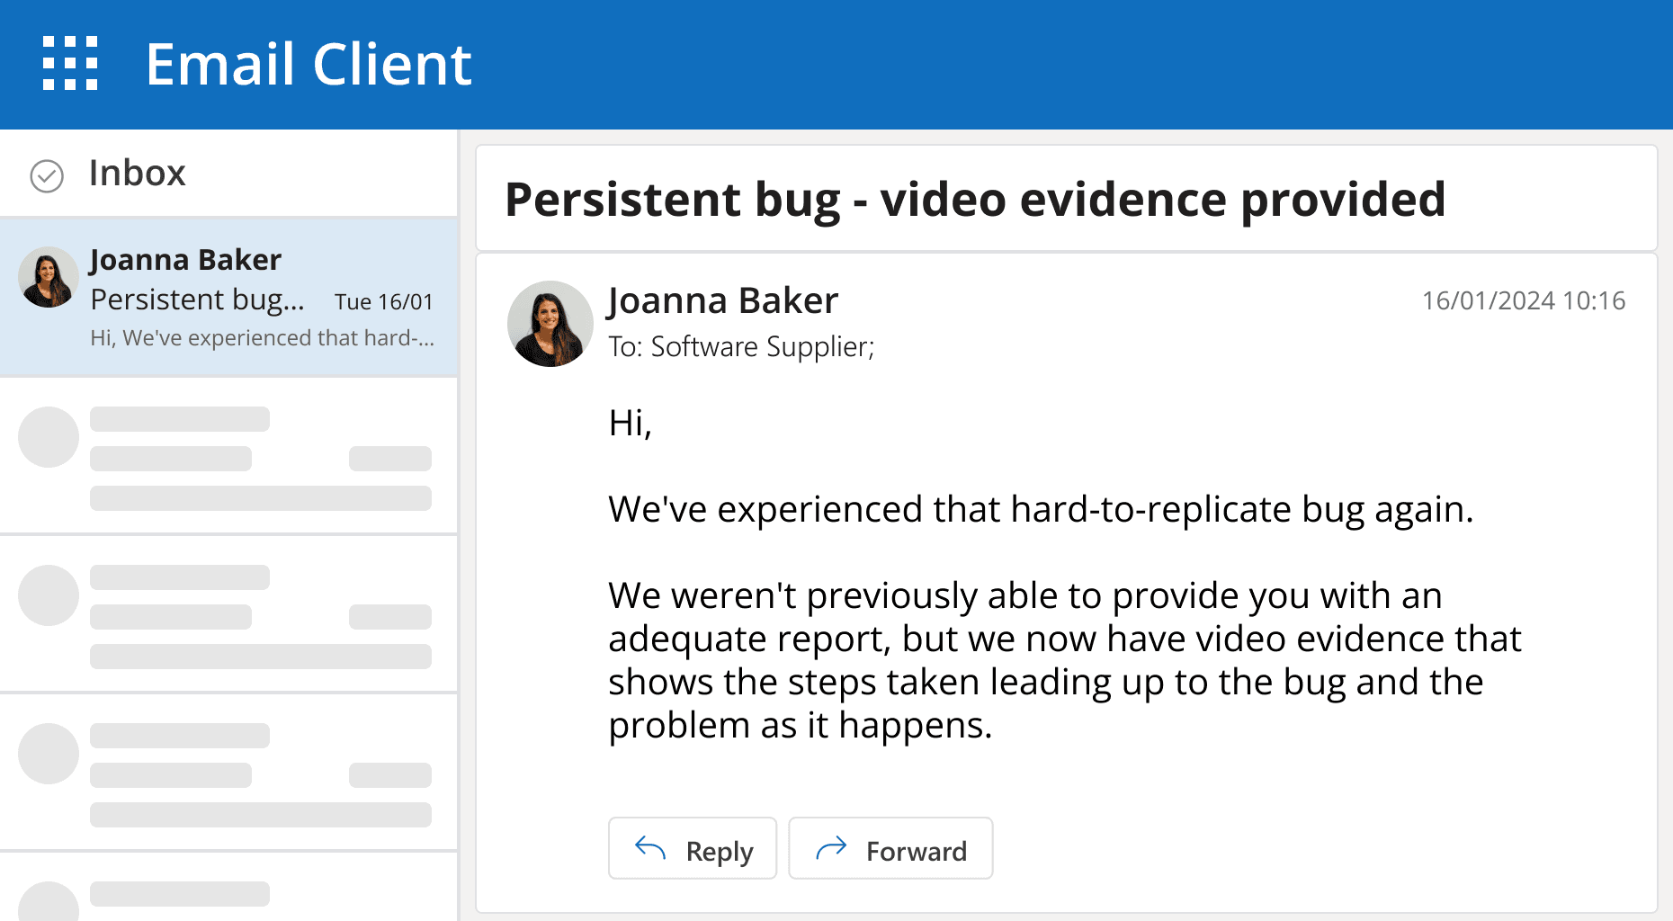The image size is (1673, 921).
Task: Select the second placeholder email in list
Action: point(228,615)
